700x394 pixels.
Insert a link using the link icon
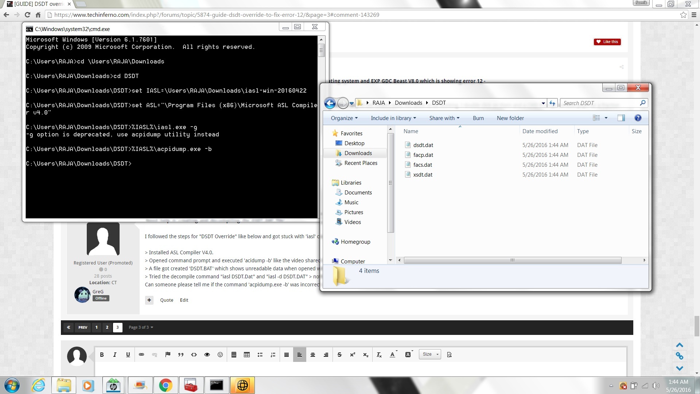141,355
